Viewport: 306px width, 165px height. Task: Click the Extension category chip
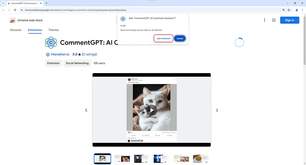[53, 63]
